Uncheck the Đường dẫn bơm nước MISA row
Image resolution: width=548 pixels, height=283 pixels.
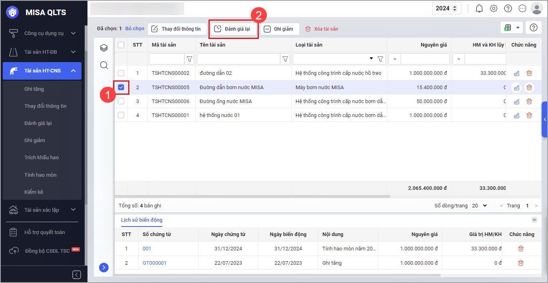tap(121, 87)
